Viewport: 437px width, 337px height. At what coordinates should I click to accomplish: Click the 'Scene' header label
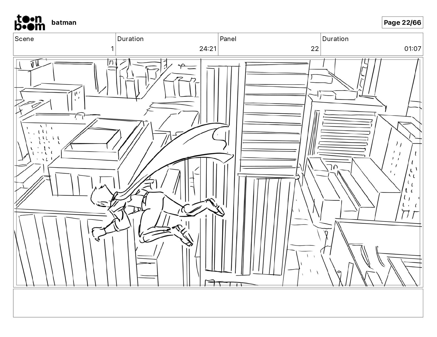(24, 39)
